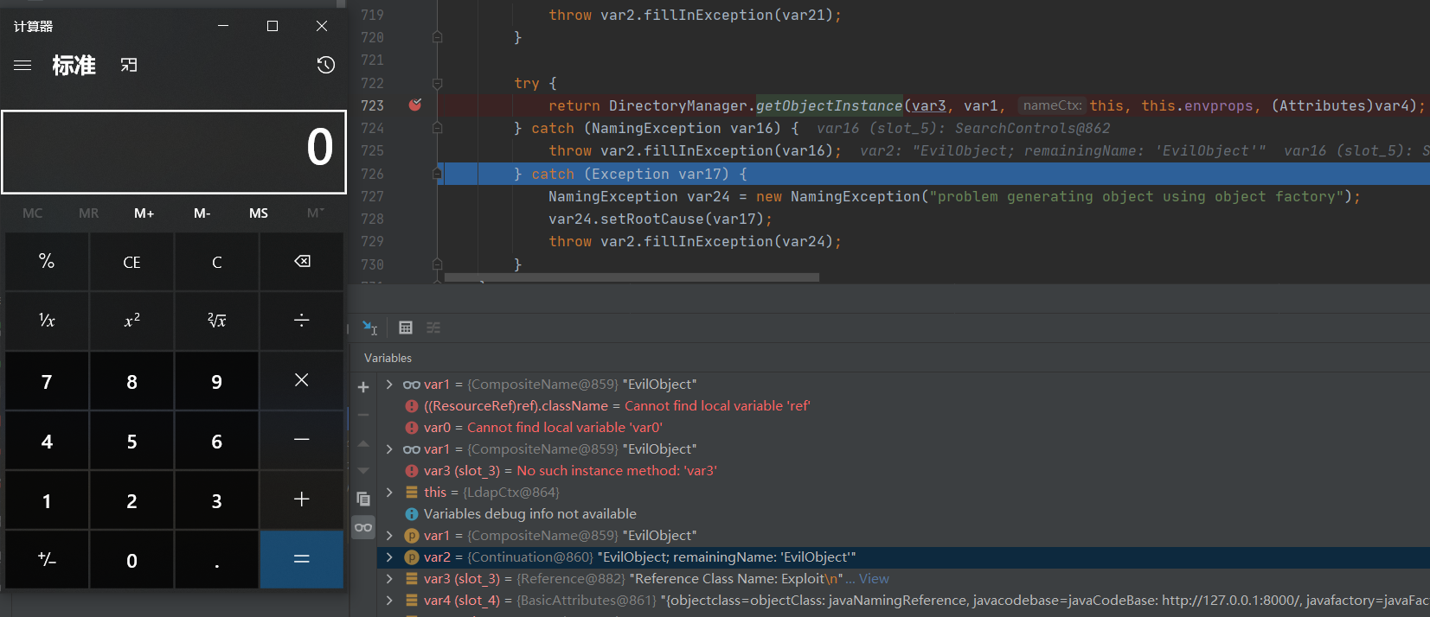The width and height of the screenshot is (1430, 617).
Task: Expand the var2 Continuation variable node
Action: click(x=389, y=557)
